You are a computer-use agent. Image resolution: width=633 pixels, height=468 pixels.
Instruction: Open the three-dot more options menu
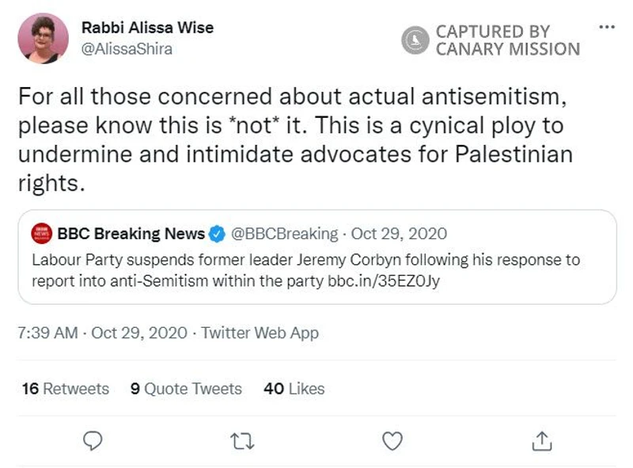click(x=607, y=27)
